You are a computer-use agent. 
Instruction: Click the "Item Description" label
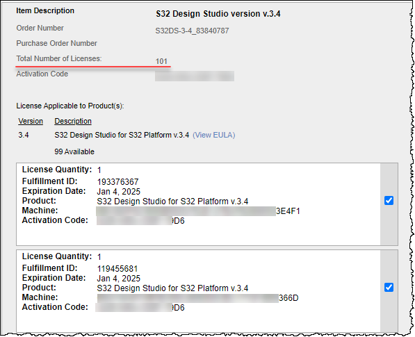pos(45,10)
